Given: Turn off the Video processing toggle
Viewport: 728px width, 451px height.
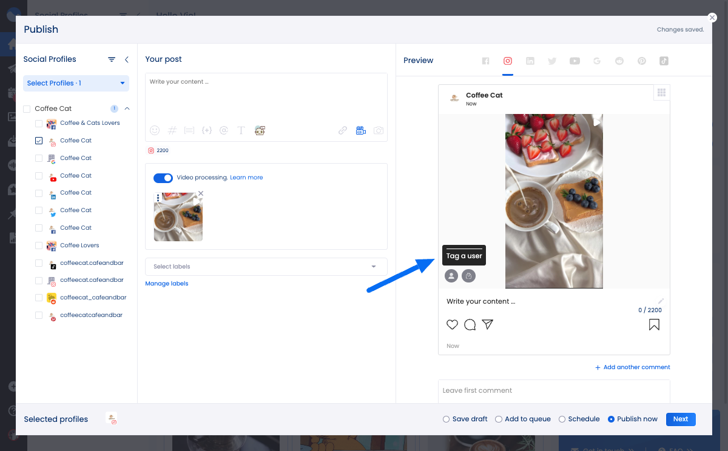Looking at the screenshot, I should [163, 178].
